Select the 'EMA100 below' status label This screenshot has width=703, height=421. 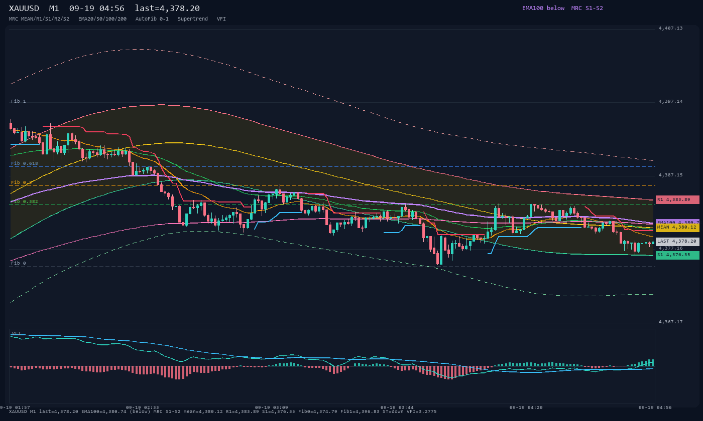point(543,8)
